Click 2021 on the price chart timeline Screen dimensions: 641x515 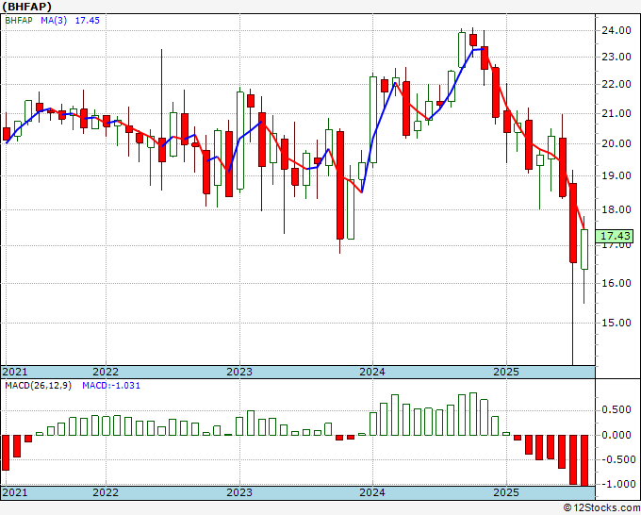(x=15, y=372)
